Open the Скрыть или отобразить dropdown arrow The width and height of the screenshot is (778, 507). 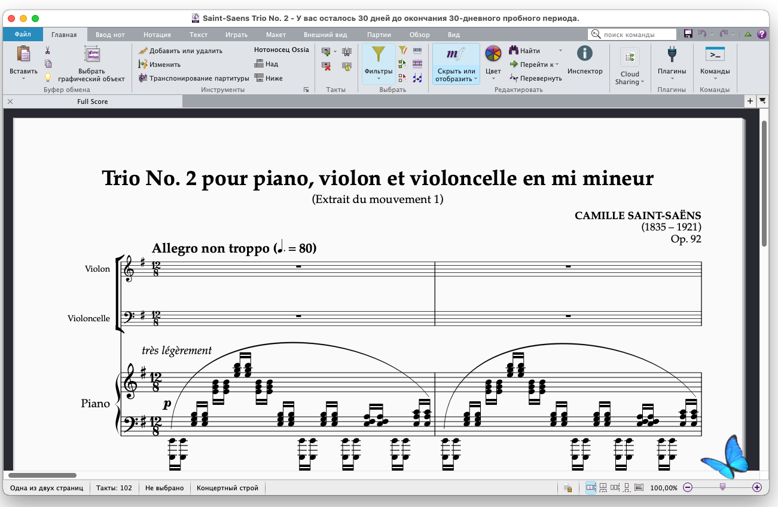coord(477,79)
